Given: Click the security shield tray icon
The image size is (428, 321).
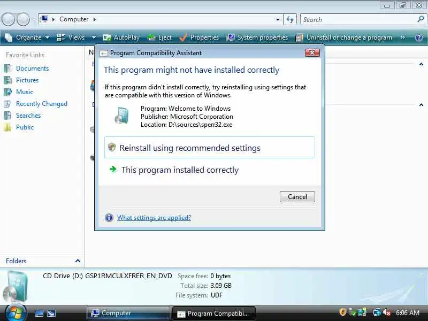Looking at the screenshot, I should coord(343,312).
